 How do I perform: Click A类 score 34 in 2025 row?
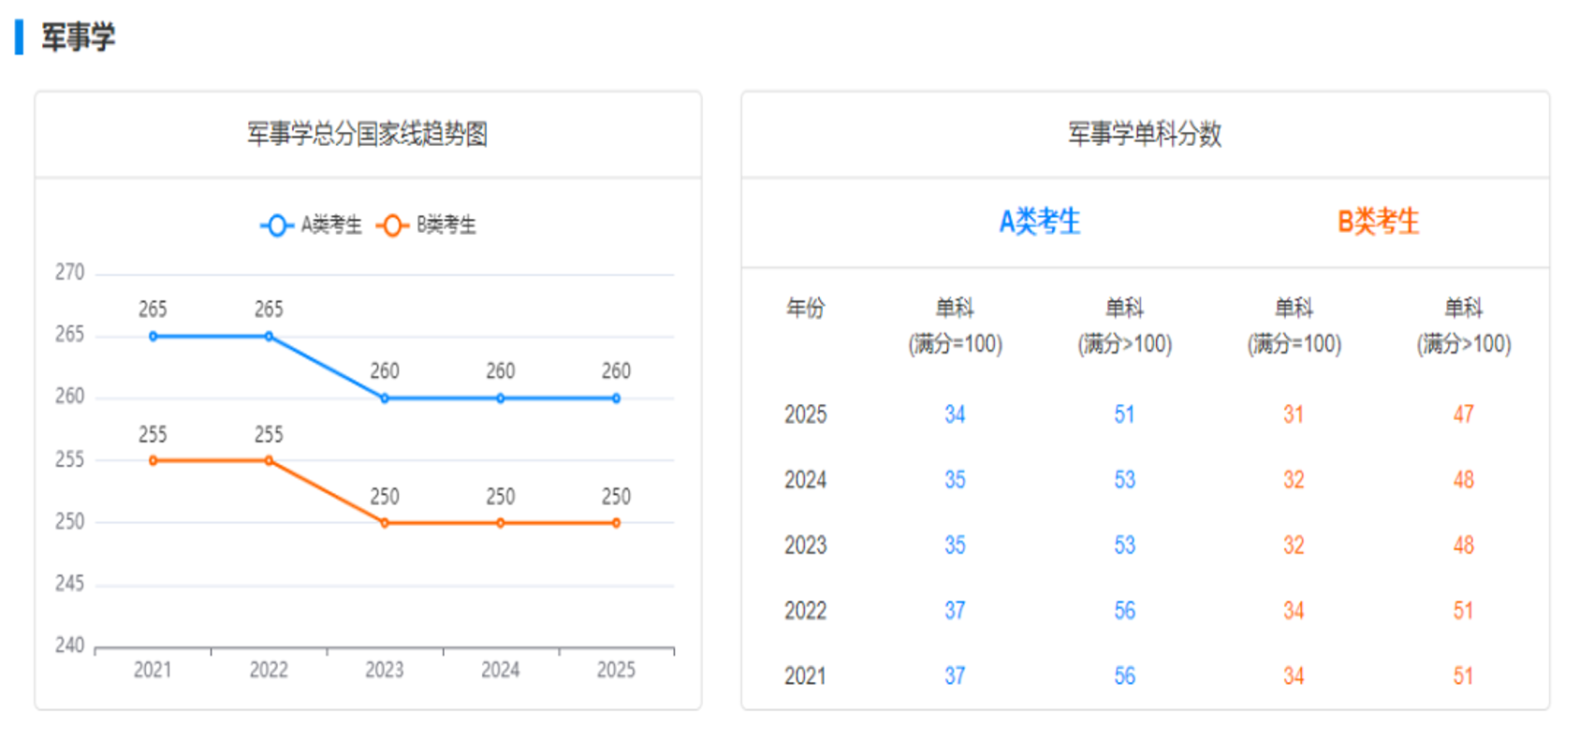coord(955,414)
